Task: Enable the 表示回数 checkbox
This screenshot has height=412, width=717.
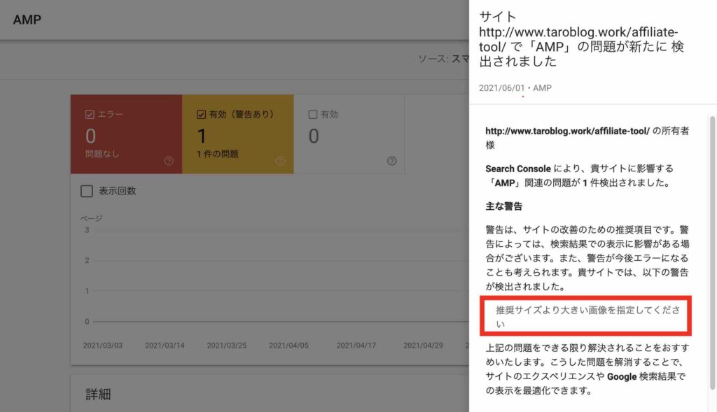Action: [87, 191]
